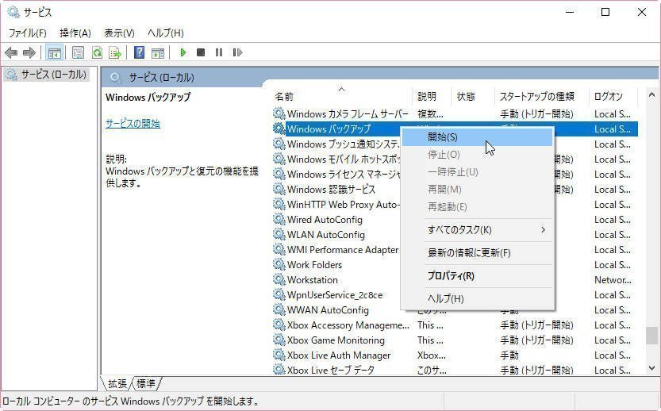The image size is (661, 411).
Task: Click gear icon of Windows 認識サービス
Action: coord(279,190)
